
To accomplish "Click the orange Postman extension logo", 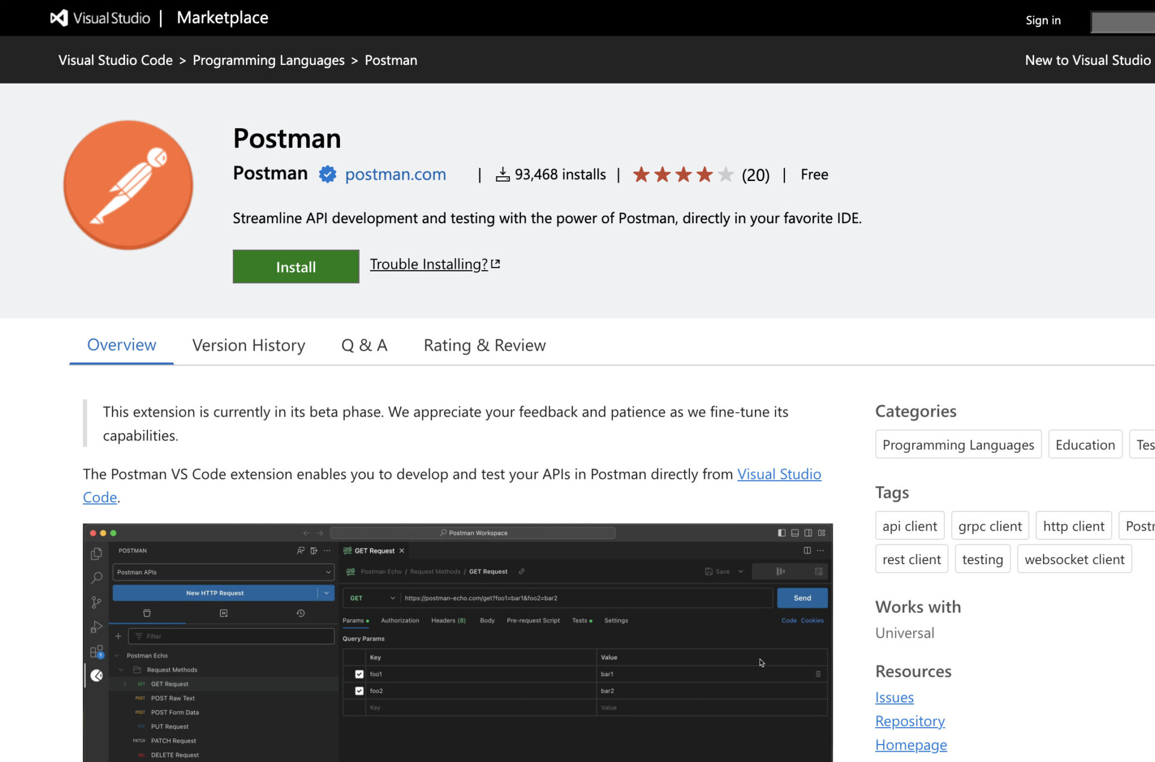I will 128,185.
